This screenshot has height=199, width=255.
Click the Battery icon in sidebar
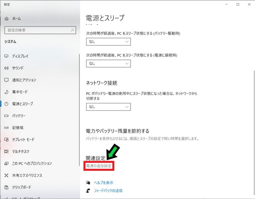coord(6,116)
